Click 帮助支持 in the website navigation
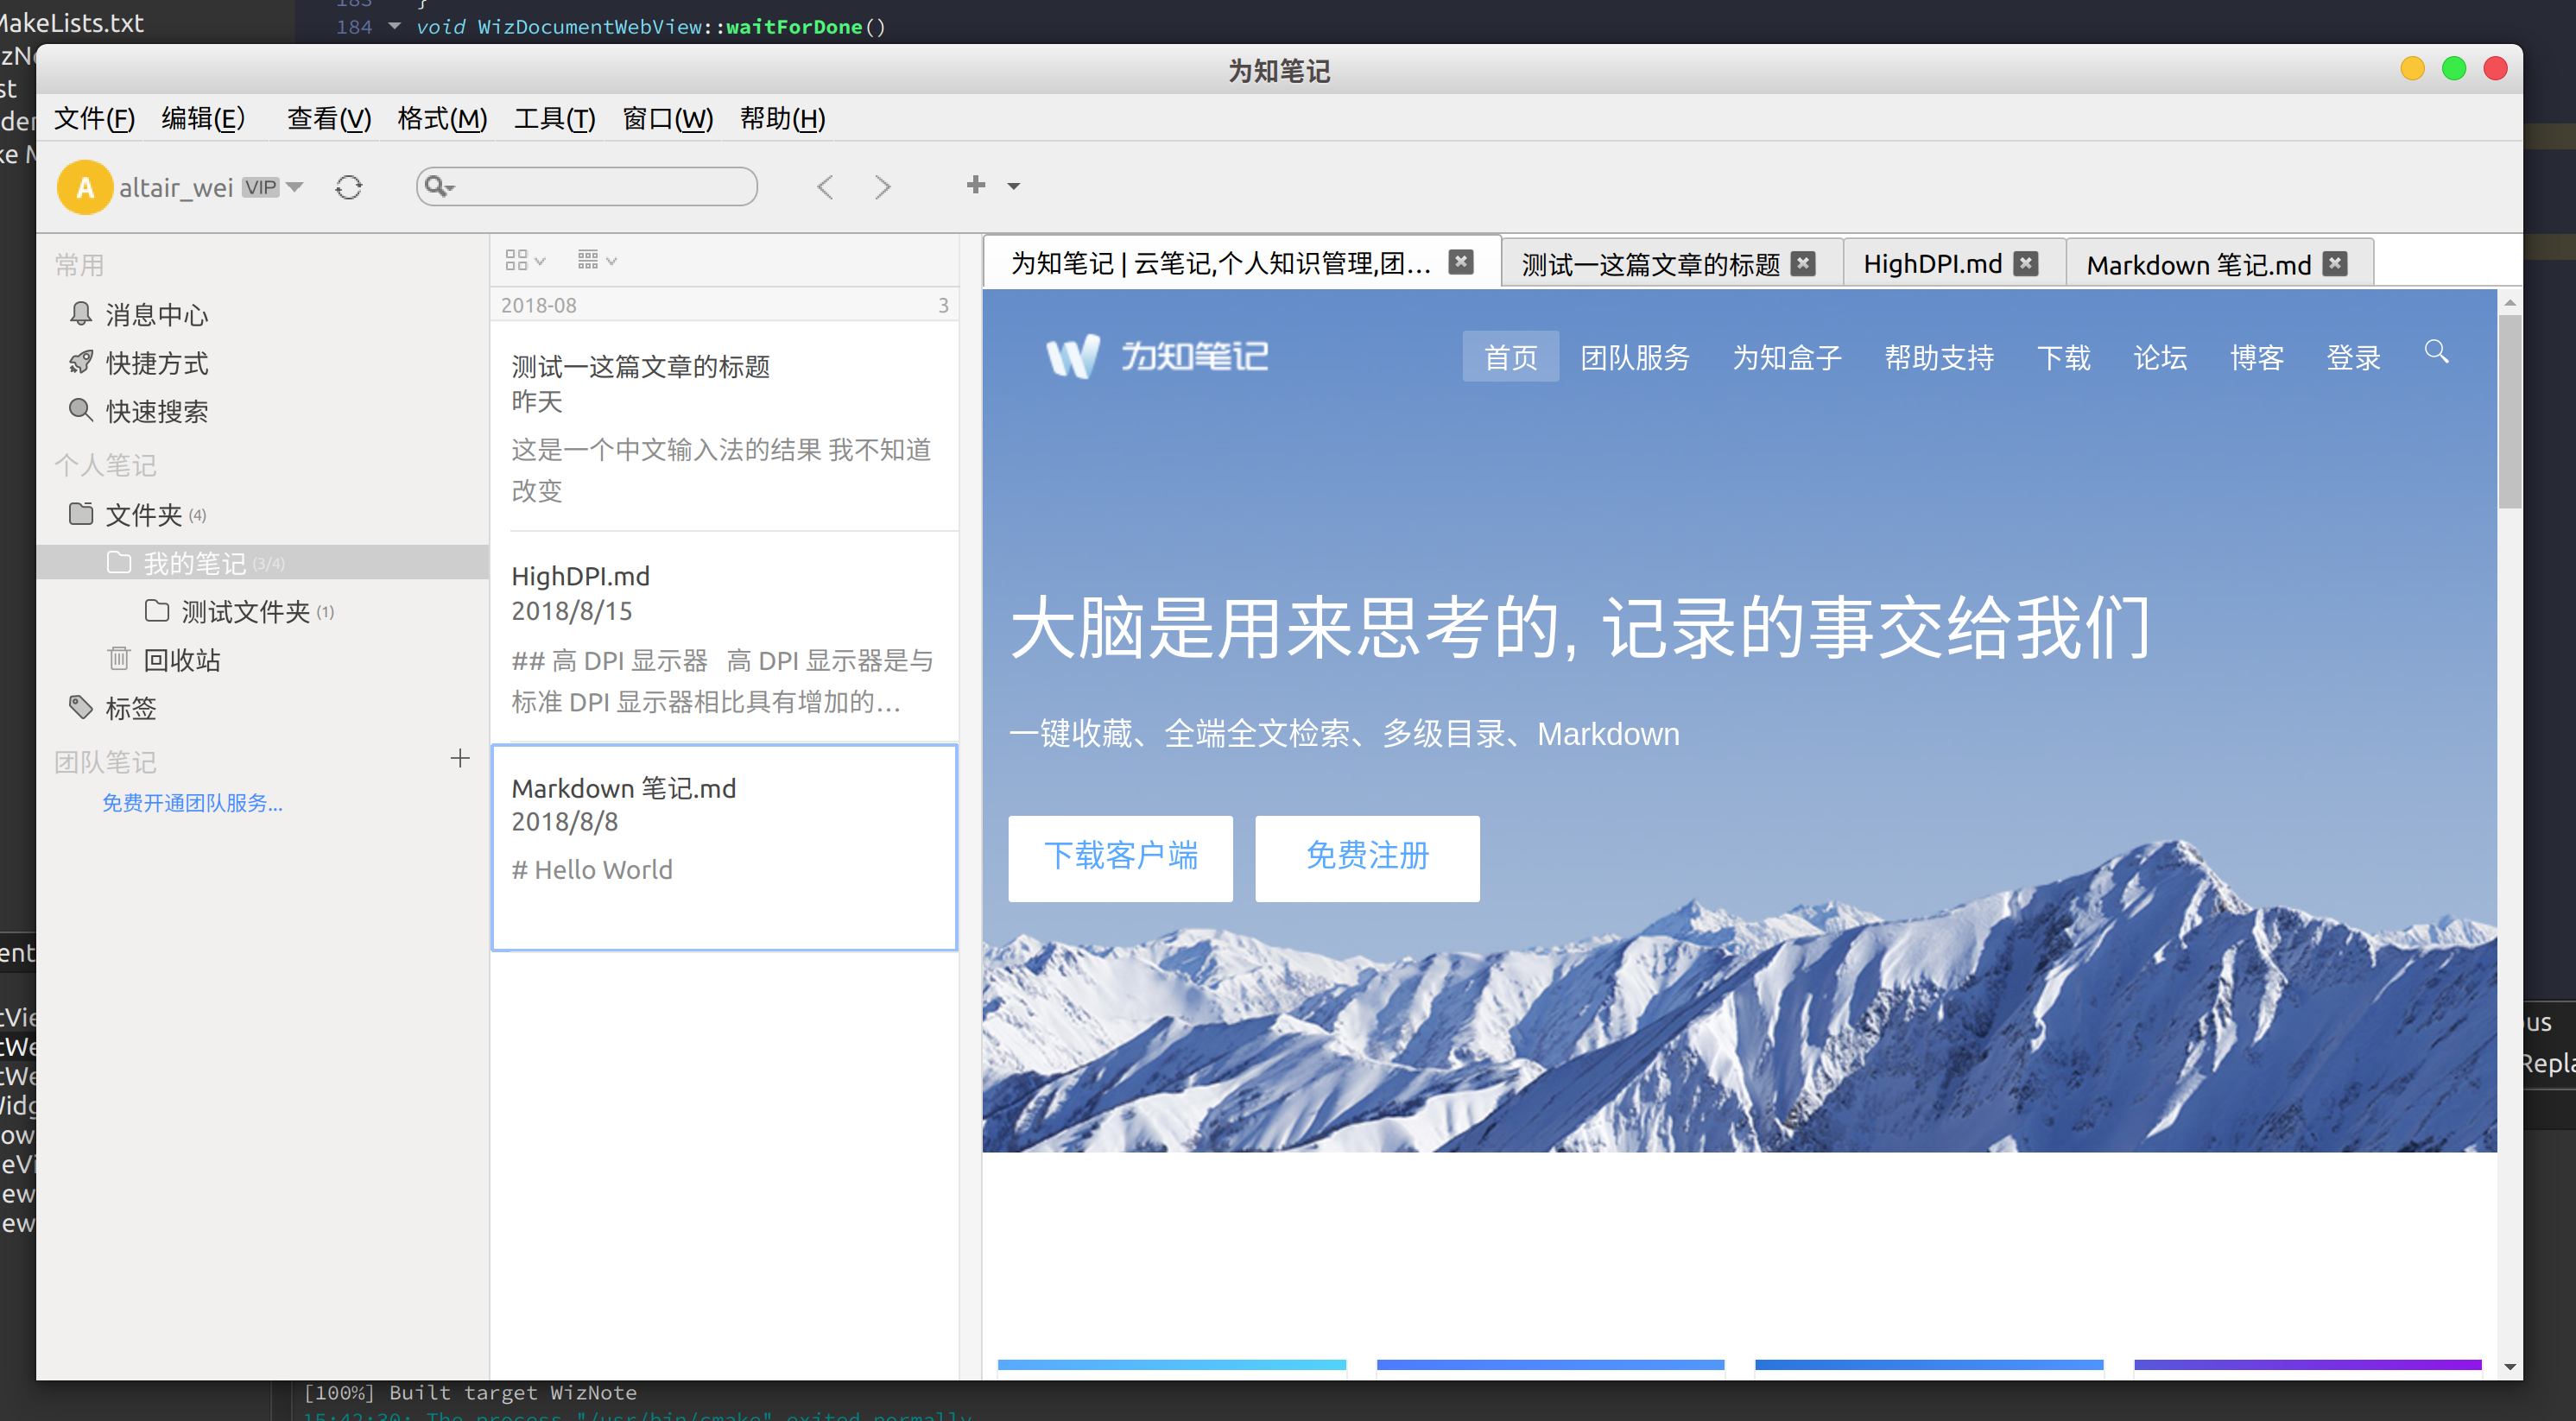The height and width of the screenshot is (1421, 2576). pos(1939,357)
